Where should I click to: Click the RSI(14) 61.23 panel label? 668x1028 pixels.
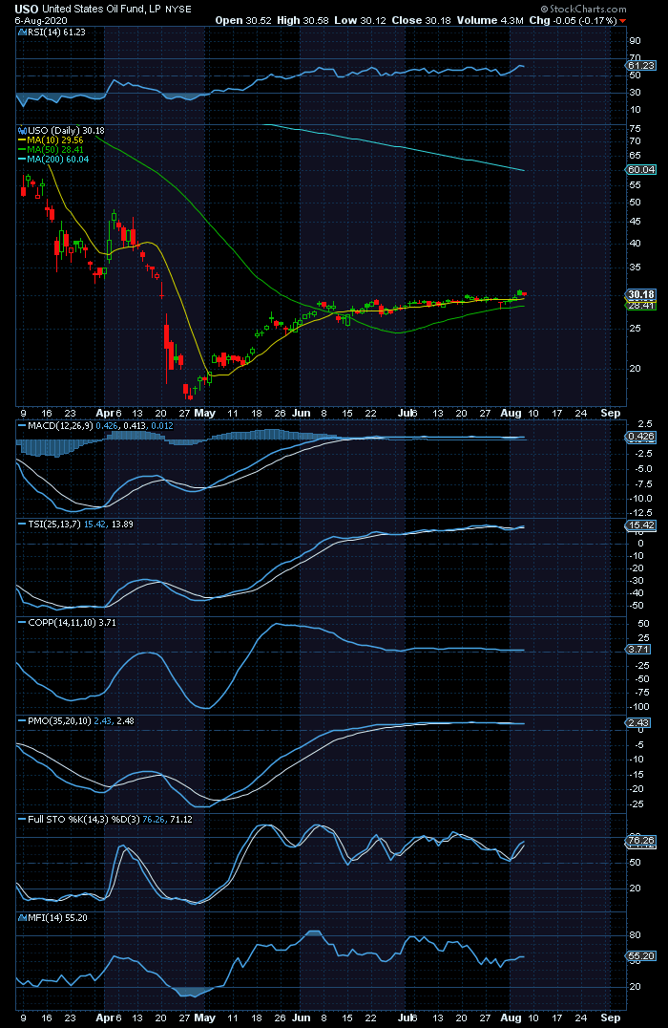55,32
